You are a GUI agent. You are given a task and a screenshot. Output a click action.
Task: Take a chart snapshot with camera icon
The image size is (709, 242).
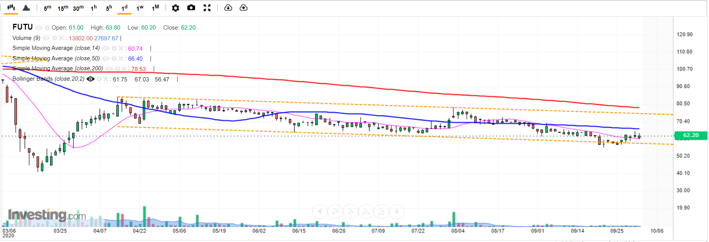click(191, 8)
